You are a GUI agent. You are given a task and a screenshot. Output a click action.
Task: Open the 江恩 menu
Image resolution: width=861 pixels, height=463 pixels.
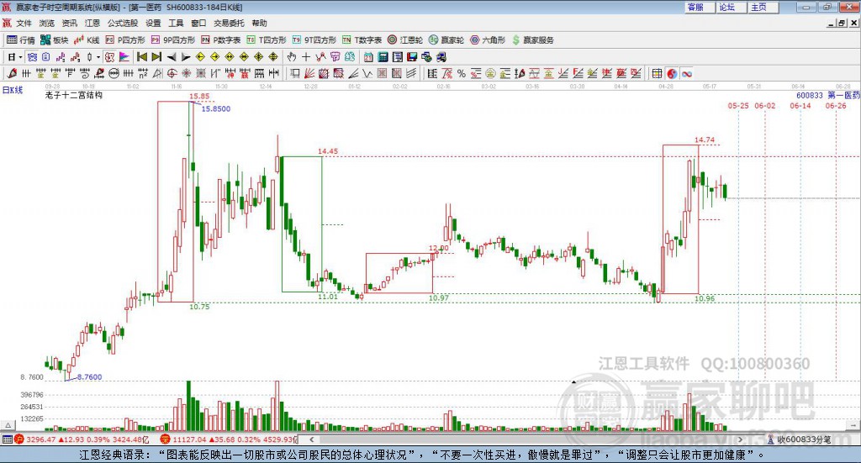coord(92,23)
